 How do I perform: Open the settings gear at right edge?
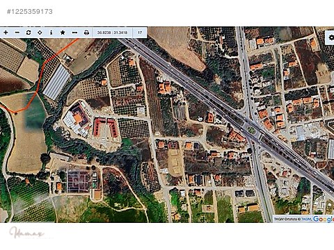(331, 37)
